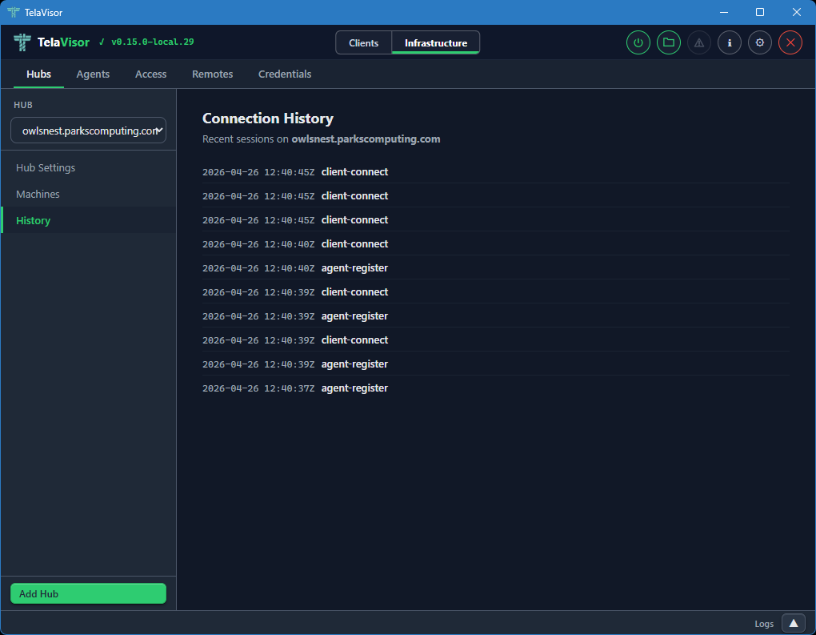The height and width of the screenshot is (635, 816).
Task: Select the Remotes tab
Action: [x=212, y=74]
